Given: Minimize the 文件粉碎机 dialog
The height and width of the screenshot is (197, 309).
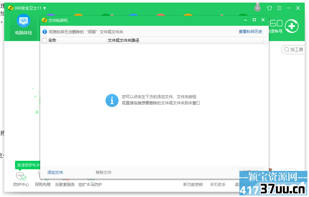Looking at the screenshot, I should [245, 20].
